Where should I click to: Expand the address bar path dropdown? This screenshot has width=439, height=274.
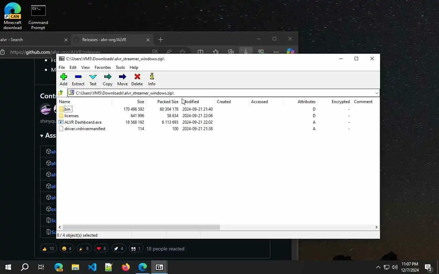pyautogui.click(x=377, y=93)
